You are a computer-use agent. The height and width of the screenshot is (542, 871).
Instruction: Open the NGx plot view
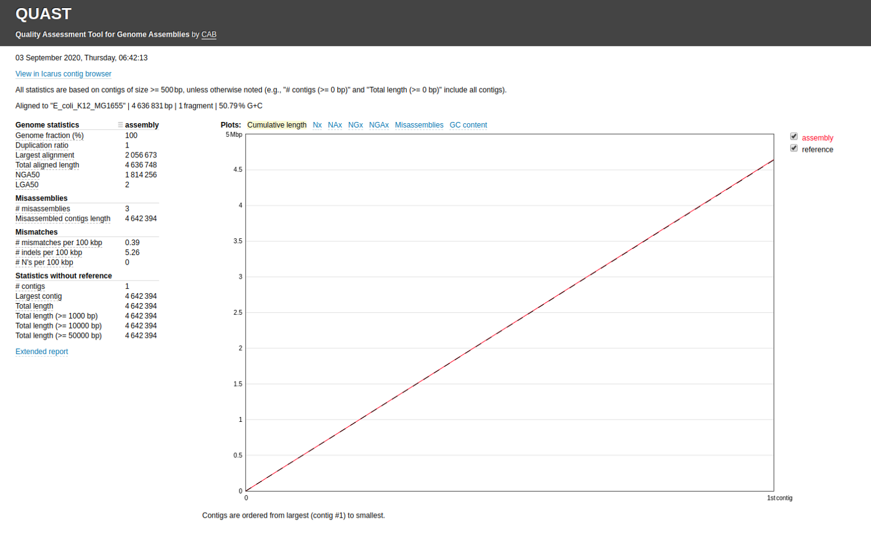tap(355, 124)
